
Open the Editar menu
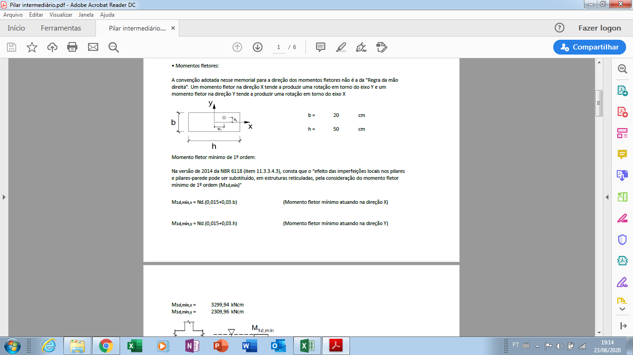pyautogui.click(x=36, y=15)
